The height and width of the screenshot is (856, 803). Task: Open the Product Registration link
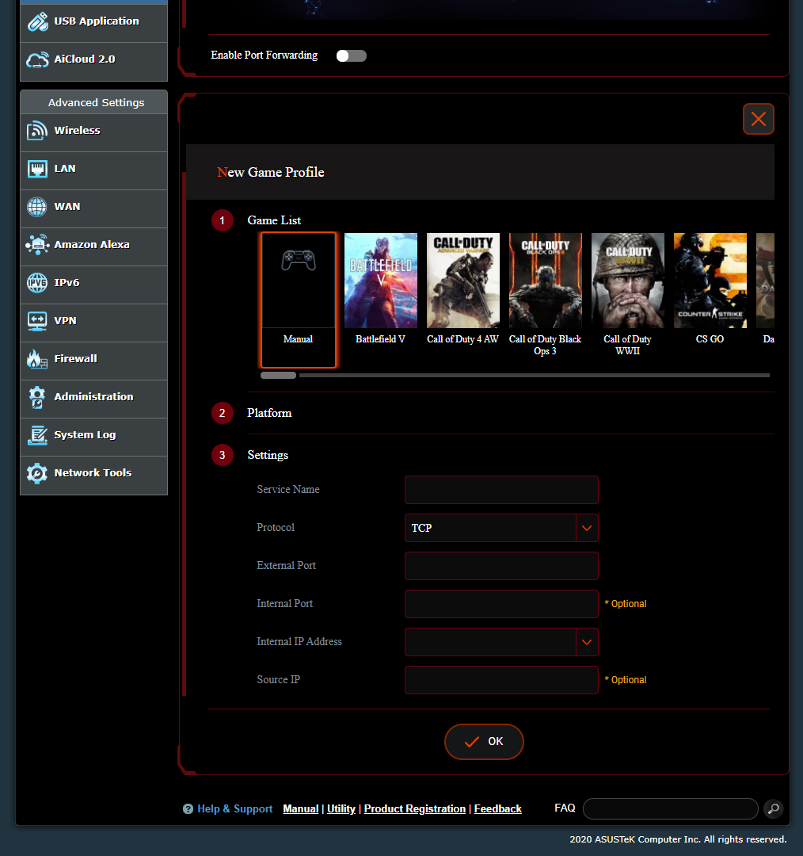pyautogui.click(x=415, y=808)
